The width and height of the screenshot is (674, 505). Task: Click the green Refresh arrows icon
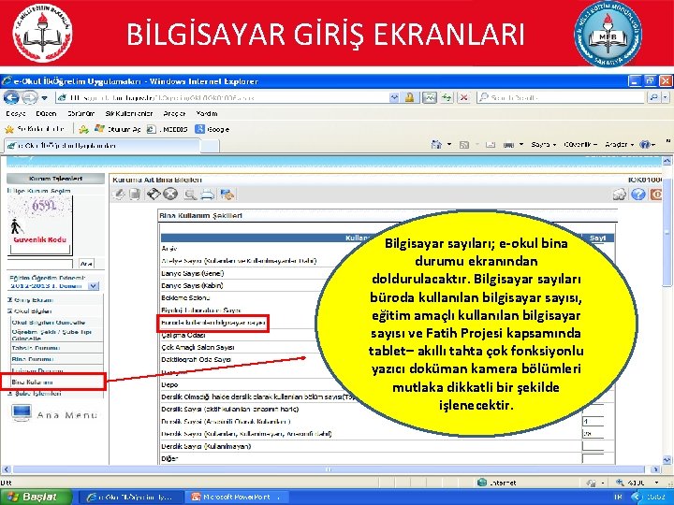pos(447,98)
